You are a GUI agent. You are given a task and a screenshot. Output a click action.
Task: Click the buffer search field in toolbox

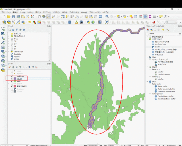tap(162, 33)
